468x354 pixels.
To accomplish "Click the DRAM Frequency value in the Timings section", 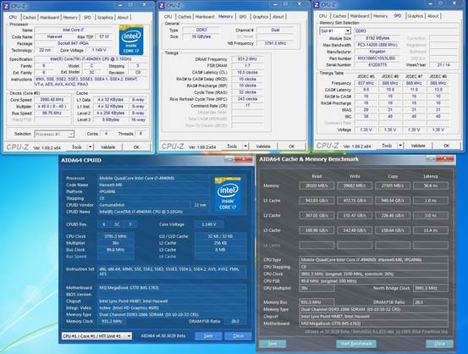I will [x=247, y=59].
